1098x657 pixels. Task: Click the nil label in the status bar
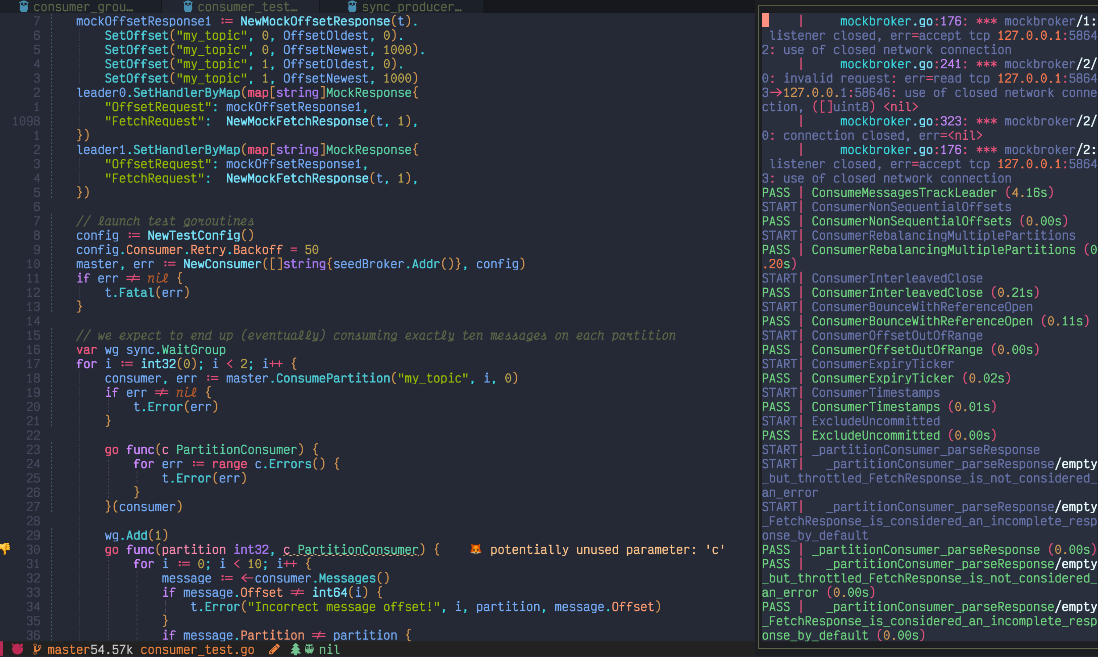tap(329, 649)
